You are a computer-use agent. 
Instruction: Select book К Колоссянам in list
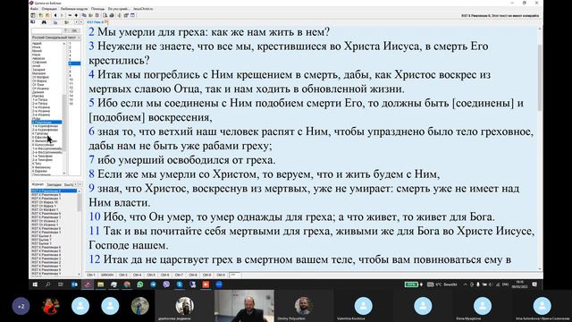pyautogui.click(x=43, y=145)
